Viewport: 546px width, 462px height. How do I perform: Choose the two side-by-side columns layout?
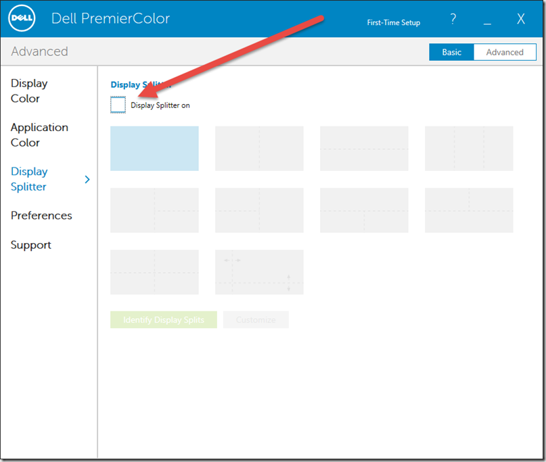pyautogui.click(x=259, y=149)
